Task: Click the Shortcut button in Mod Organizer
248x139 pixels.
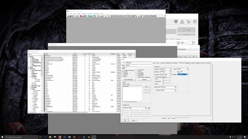Action: pyautogui.click(x=186, y=34)
